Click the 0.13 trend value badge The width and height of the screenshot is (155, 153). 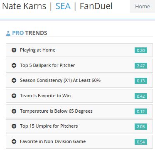(x=141, y=81)
